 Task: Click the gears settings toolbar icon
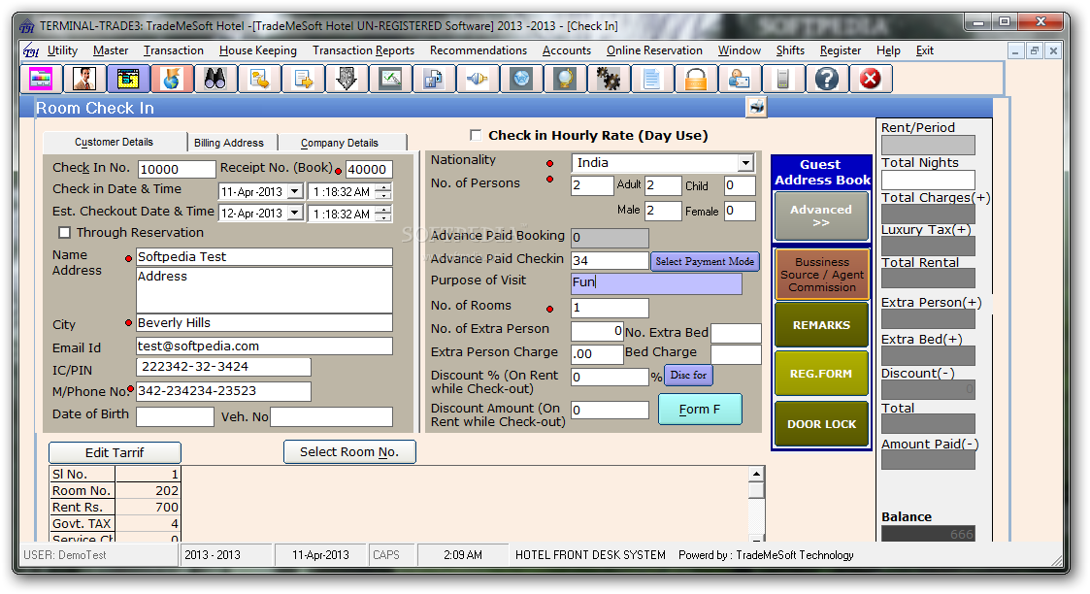[609, 80]
